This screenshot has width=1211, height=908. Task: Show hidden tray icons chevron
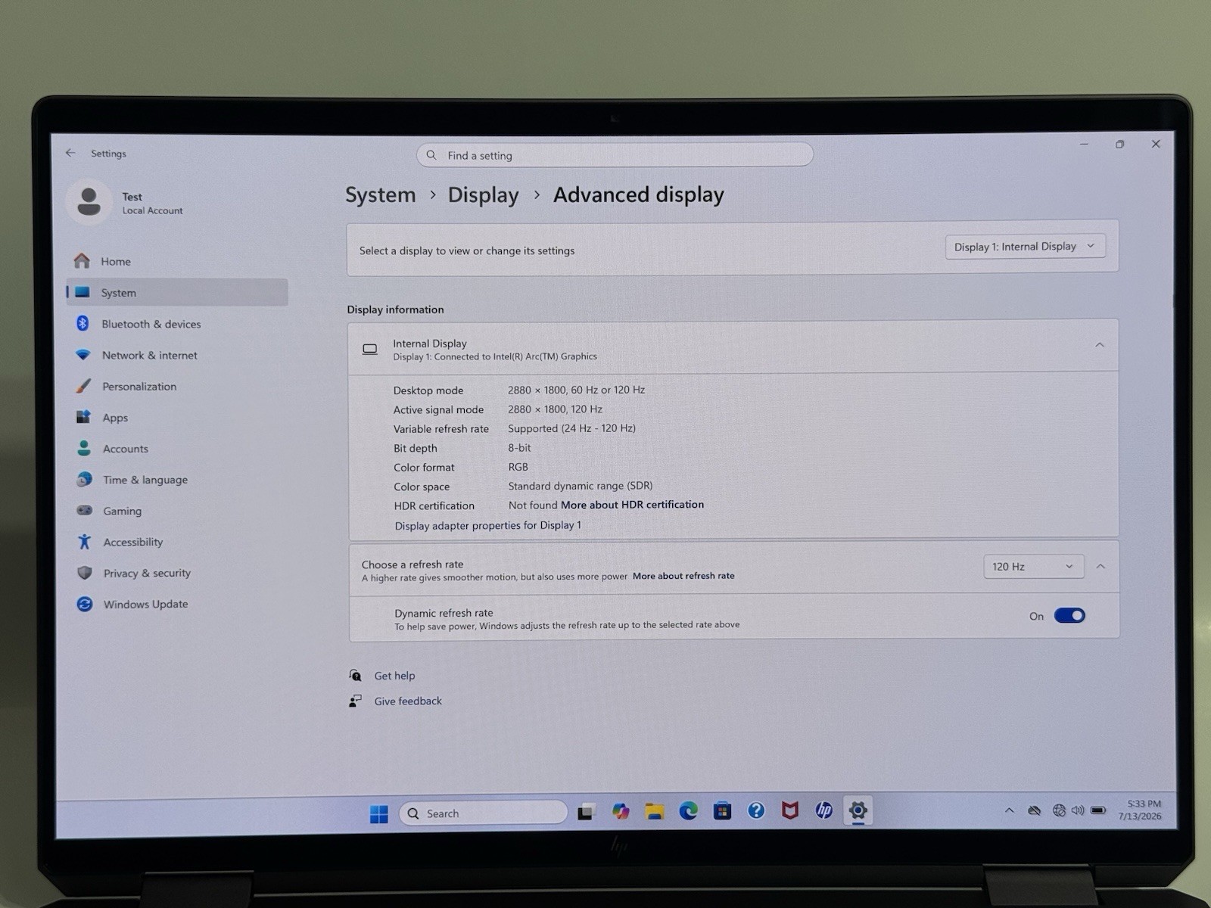(x=1009, y=810)
